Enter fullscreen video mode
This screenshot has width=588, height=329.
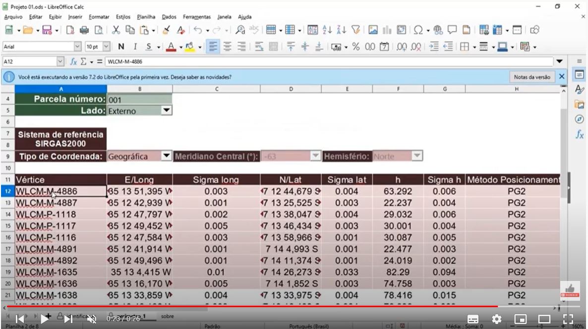pyautogui.click(x=568, y=319)
